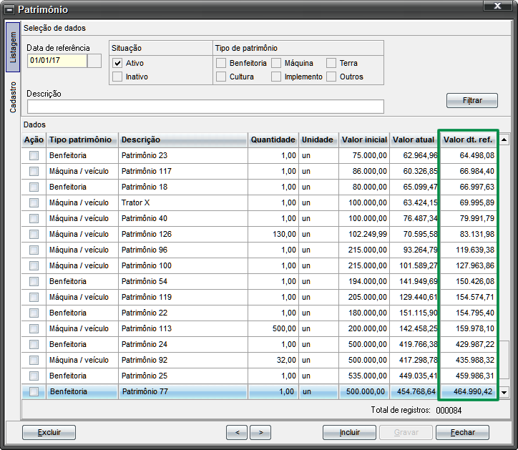Click the 119.639,38 reference value cell
The image size is (518, 450).
click(x=468, y=250)
